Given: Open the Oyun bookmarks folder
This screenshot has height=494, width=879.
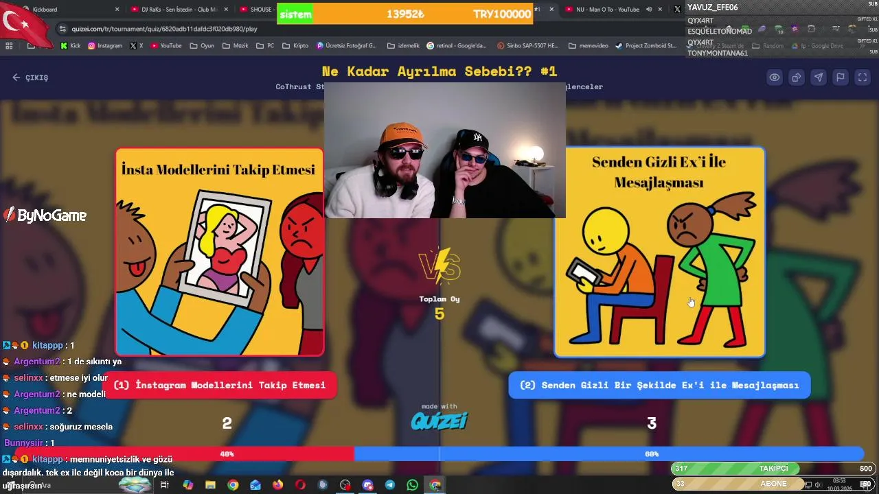Looking at the screenshot, I should point(202,46).
